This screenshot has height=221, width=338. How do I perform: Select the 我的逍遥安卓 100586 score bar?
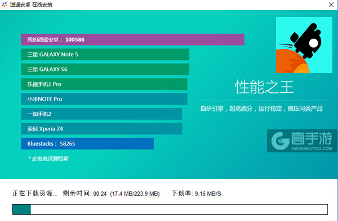[x=132, y=39]
